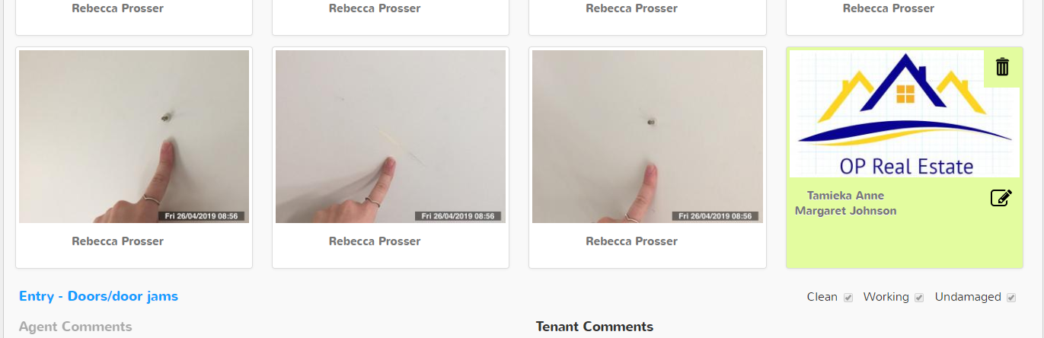Click Rebecca Prosser caption under third wall photo
Screen dimensions: 1044x338
pos(631,241)
